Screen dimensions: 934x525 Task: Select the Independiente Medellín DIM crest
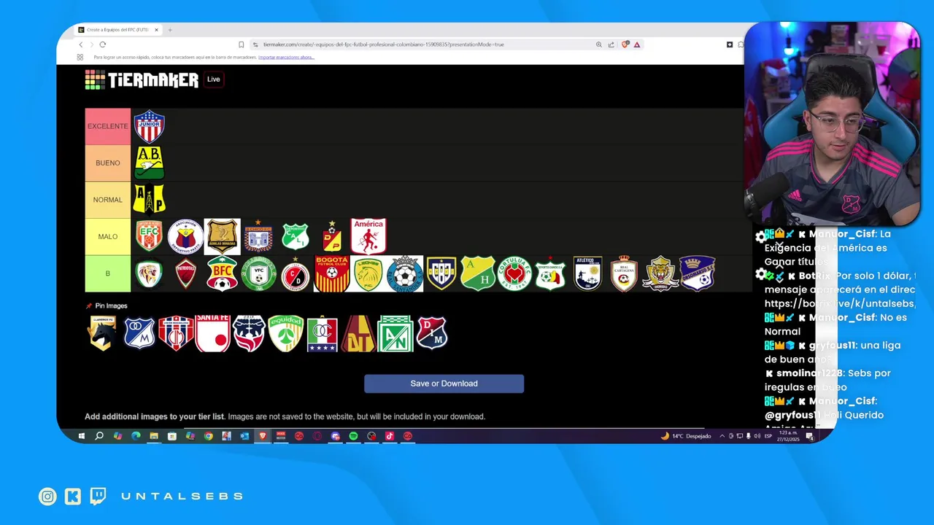(x=431, y=333)
